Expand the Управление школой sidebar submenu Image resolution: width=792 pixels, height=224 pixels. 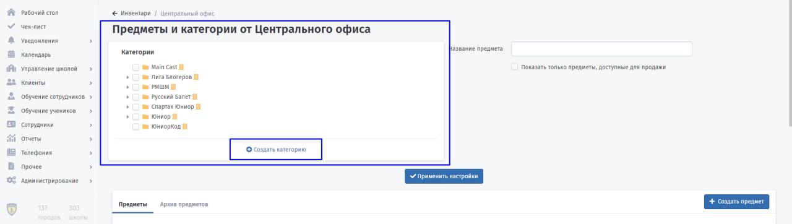click(x=91, y=69)
